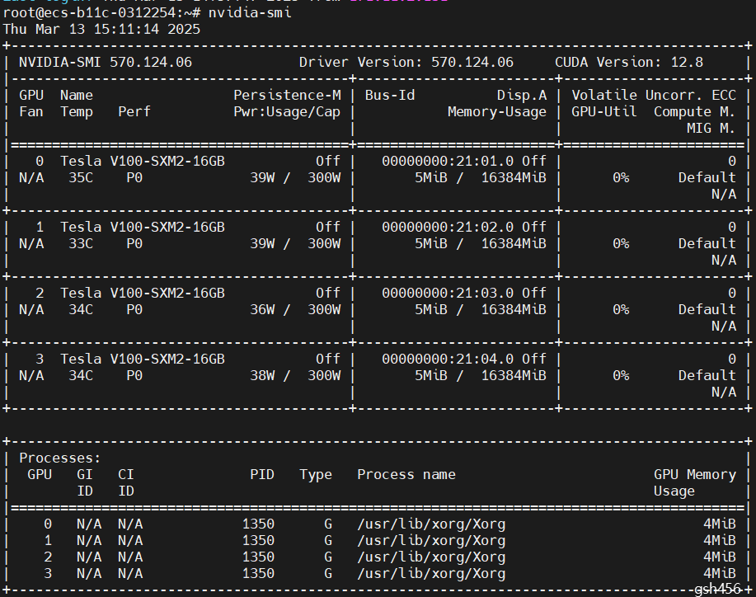
Task: Click the Volatile Uncorr. ECC header
Action: (654, 95)
